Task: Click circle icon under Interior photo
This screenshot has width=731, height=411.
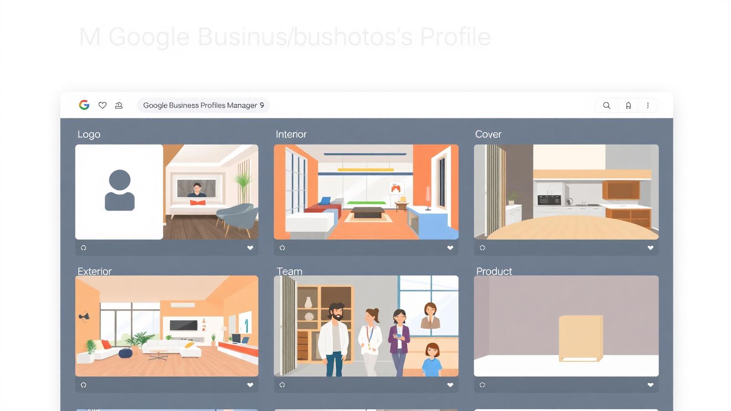Action: point(282,248)
